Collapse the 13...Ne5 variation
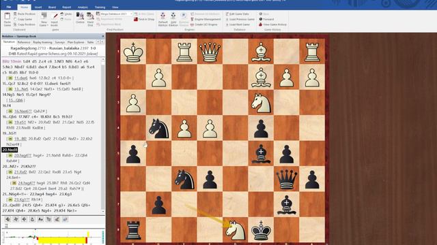437x245 pixels. coord(10,89)
